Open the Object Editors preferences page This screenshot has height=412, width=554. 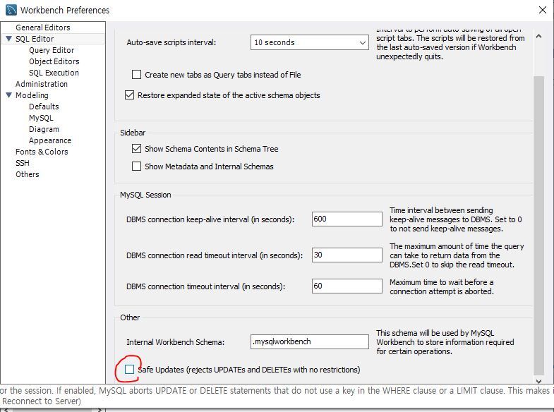pos(54,61)
